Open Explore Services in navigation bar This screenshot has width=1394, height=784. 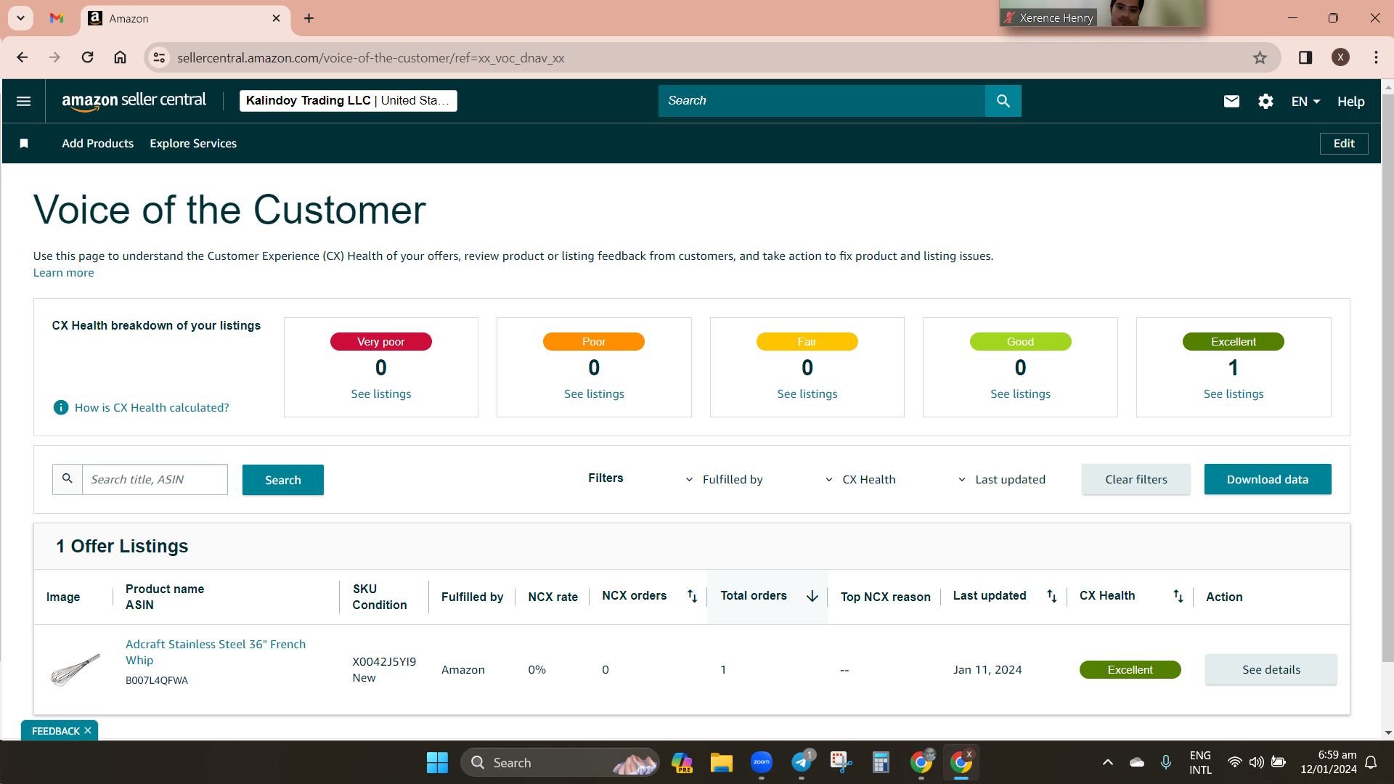pyautogui.click(x=193, y=144)
